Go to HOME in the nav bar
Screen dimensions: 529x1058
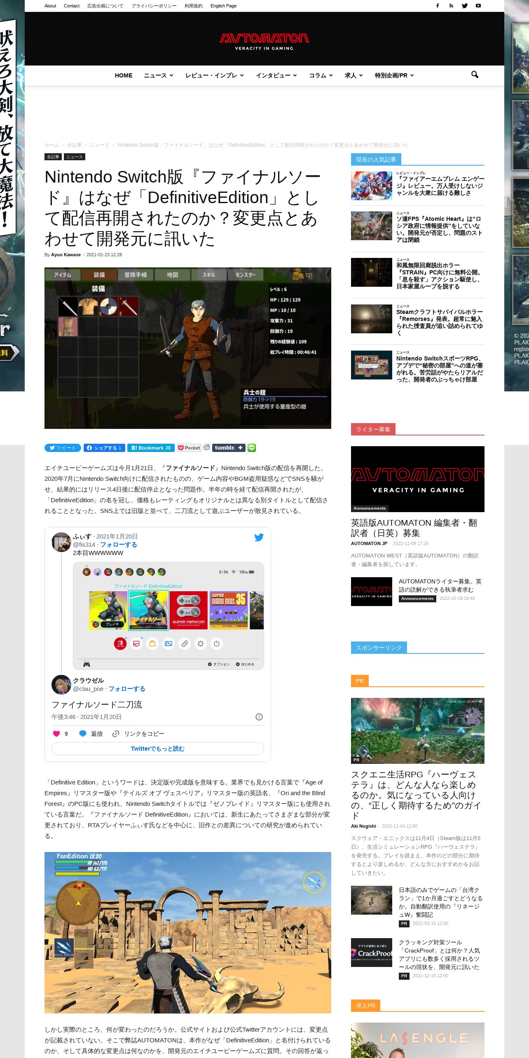[x=124, y=75]
